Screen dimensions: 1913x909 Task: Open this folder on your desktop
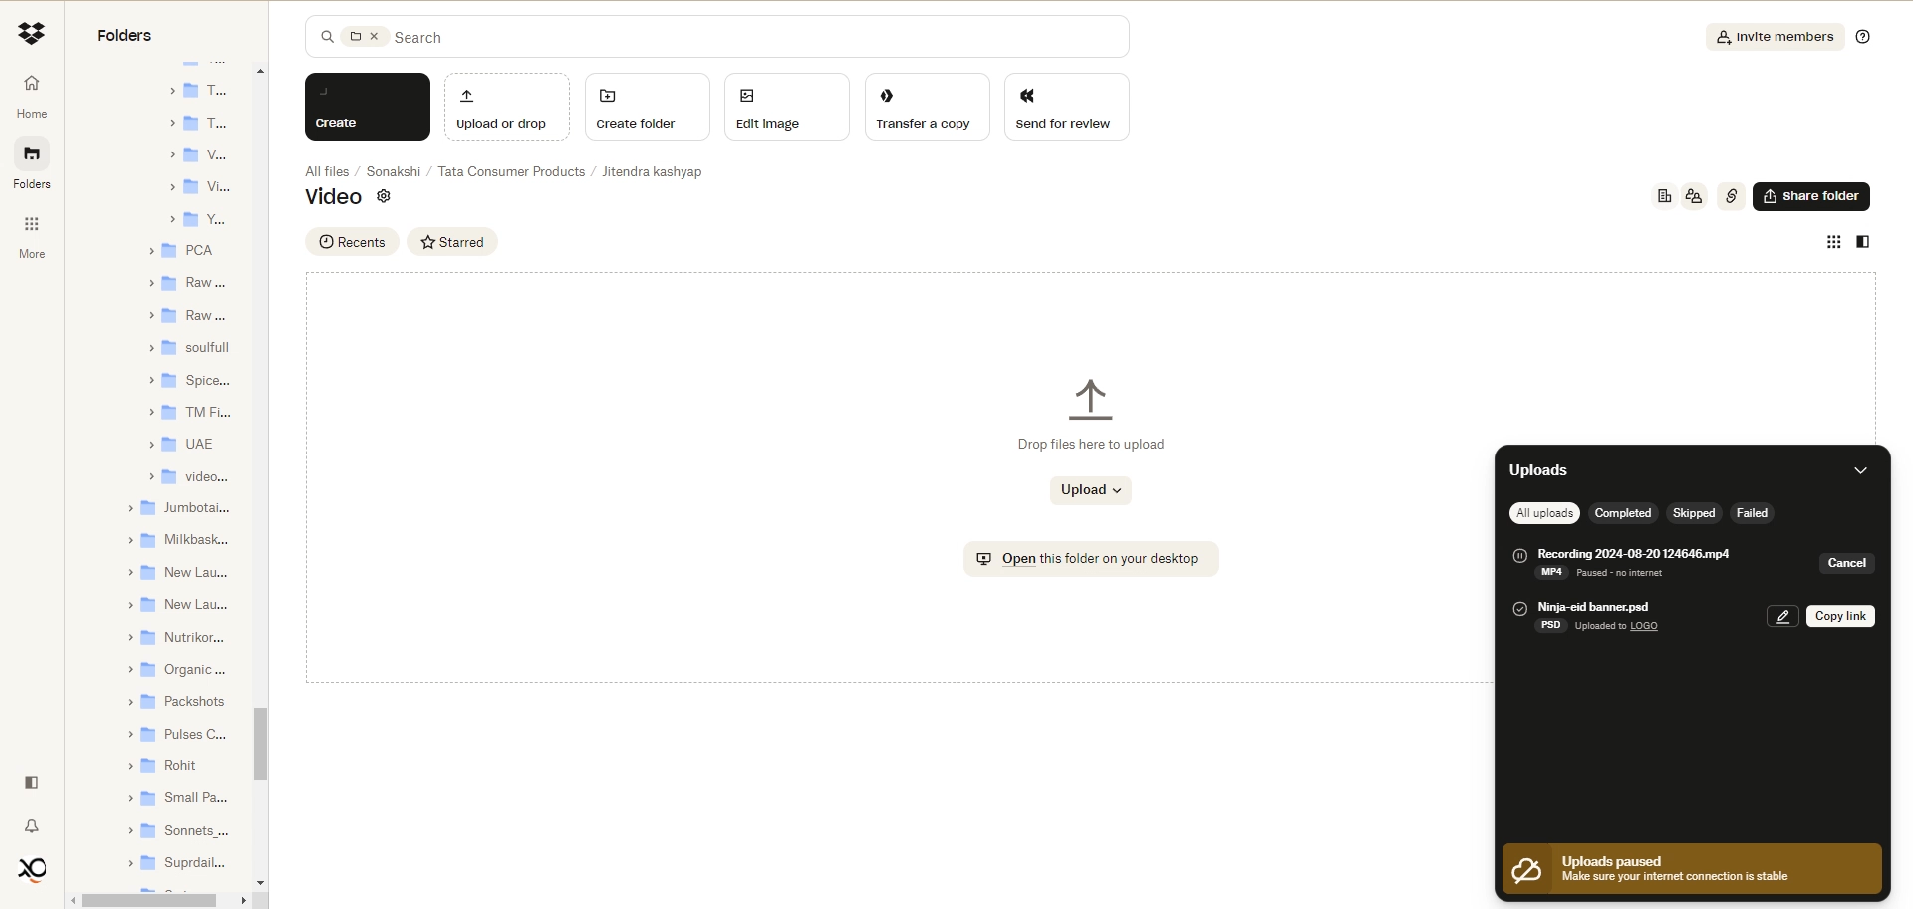coord(1091,559)
